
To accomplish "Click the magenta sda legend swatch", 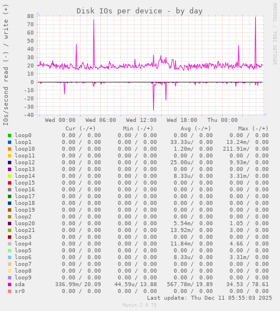I will (x=10, y=284).
